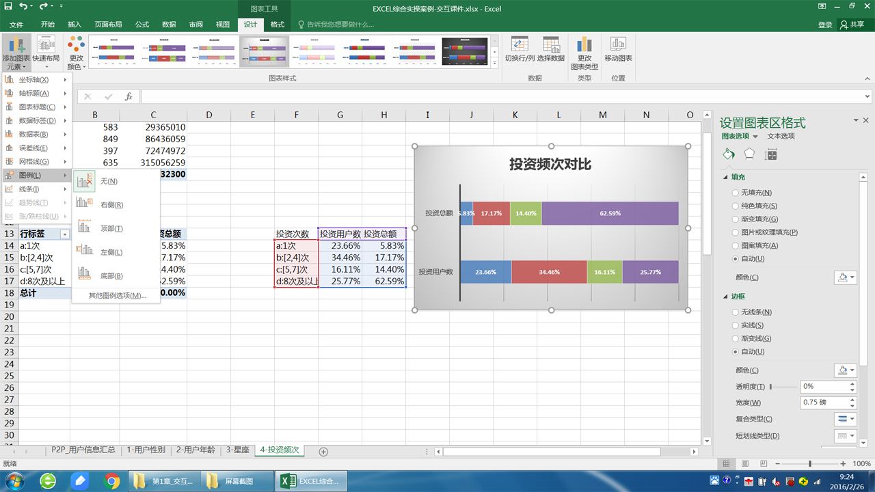875x492 pixels.
Task: Select Gradient line (渐变线) radio button
Action: click(x=736, y=339)
